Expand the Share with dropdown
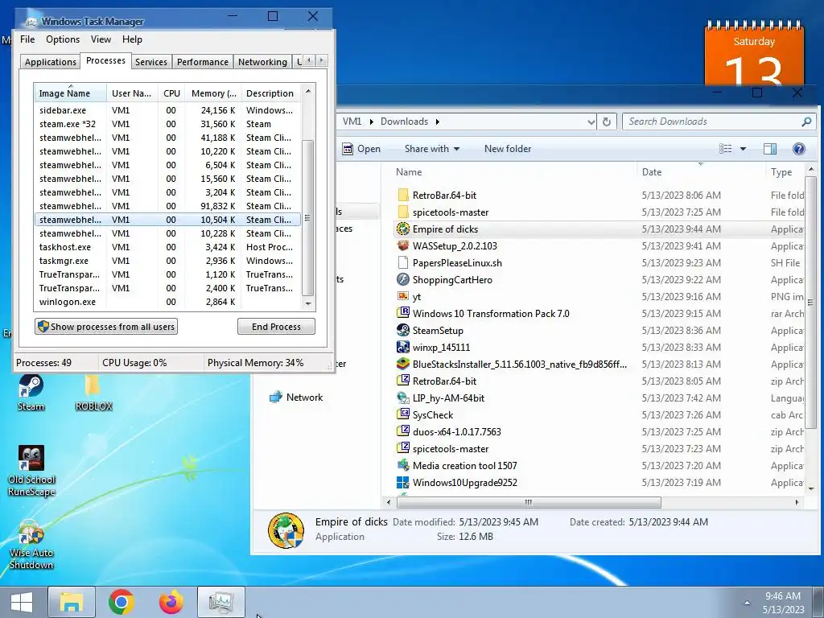This screenshot has width=824, height=618. pos(432,149)
